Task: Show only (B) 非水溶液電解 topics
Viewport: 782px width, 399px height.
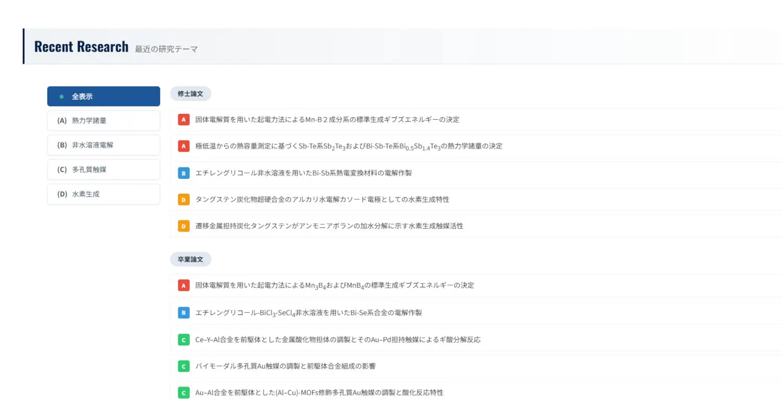Action: [103, 145]
